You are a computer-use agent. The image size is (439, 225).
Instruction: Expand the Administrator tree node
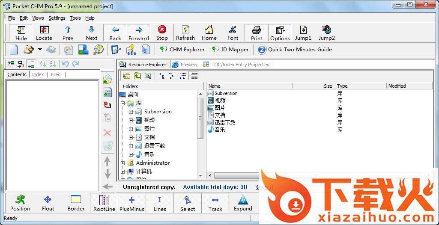(122, 163)
